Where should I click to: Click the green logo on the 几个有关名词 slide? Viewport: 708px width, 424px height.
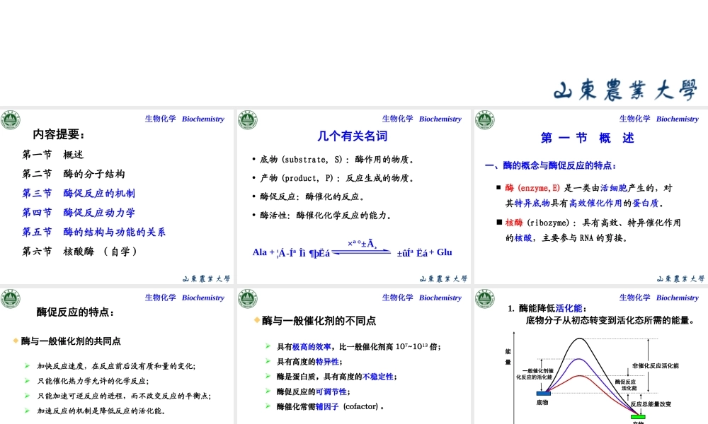(248, 119)
